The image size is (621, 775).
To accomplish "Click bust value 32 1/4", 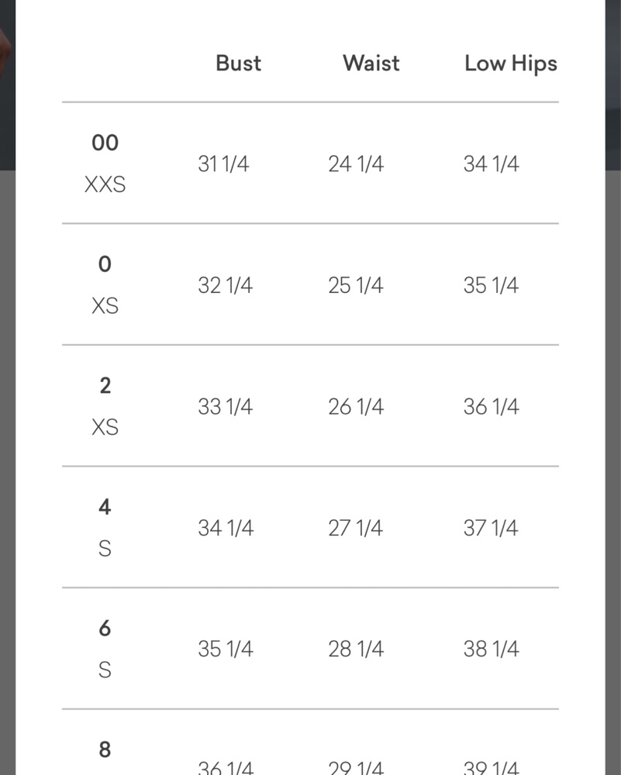I will click(x=225, y=285).
